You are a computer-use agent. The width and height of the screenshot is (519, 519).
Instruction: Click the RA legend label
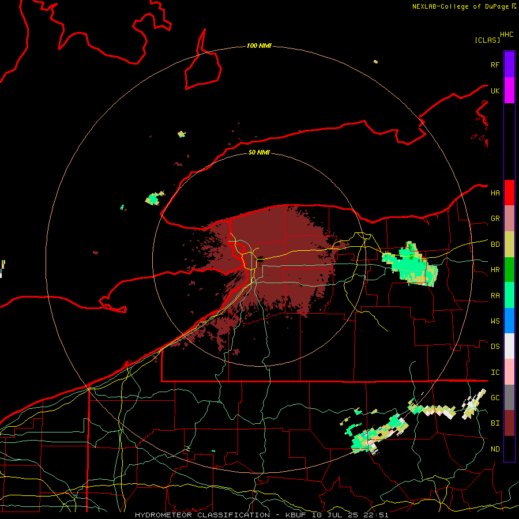pyautogui.click(x=495, y=296)
